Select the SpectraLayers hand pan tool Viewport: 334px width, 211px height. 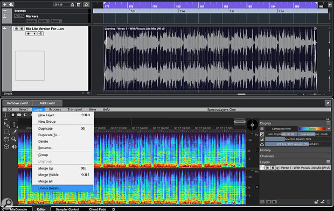[6, 139]
